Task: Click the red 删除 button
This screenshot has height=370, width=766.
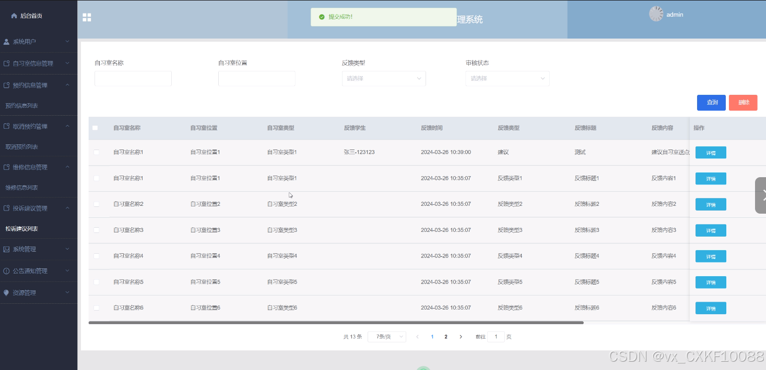Action: (743, 103)
